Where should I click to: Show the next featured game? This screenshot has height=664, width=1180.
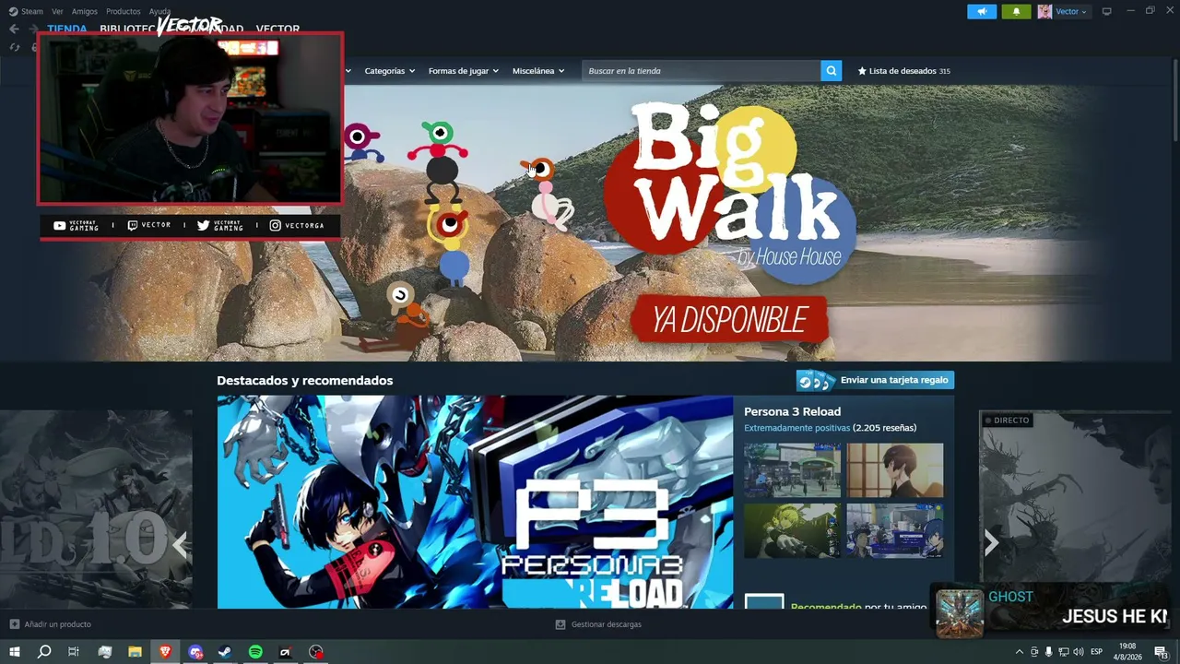(991, 543)
